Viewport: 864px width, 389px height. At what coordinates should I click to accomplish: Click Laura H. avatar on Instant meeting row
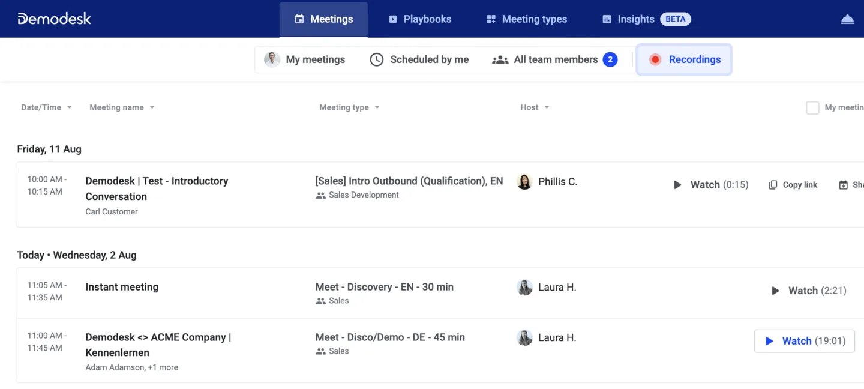(x=524, y=288)
